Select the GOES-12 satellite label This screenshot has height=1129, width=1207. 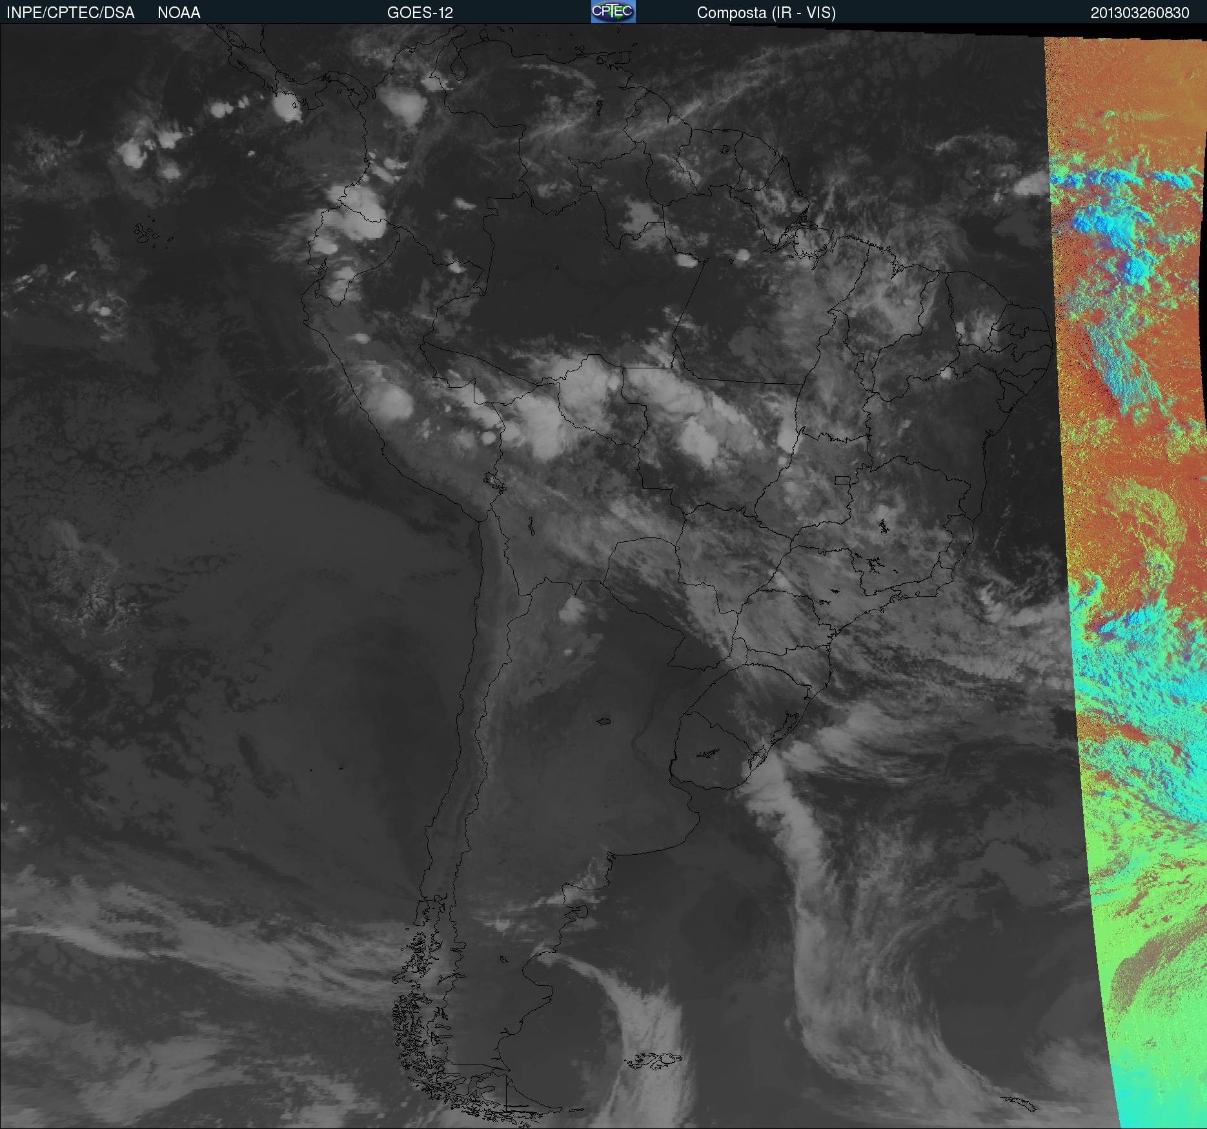click(420, 13)
